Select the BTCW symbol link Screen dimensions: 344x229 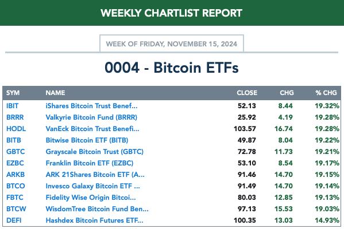(x=16, y=209)
